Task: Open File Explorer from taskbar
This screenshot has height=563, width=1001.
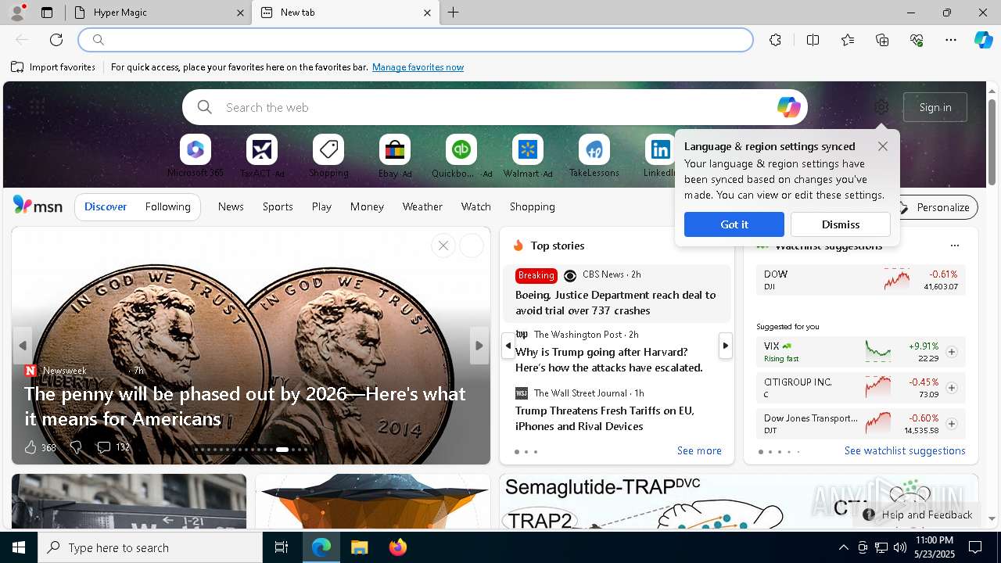Action: [x=359, y=547]
